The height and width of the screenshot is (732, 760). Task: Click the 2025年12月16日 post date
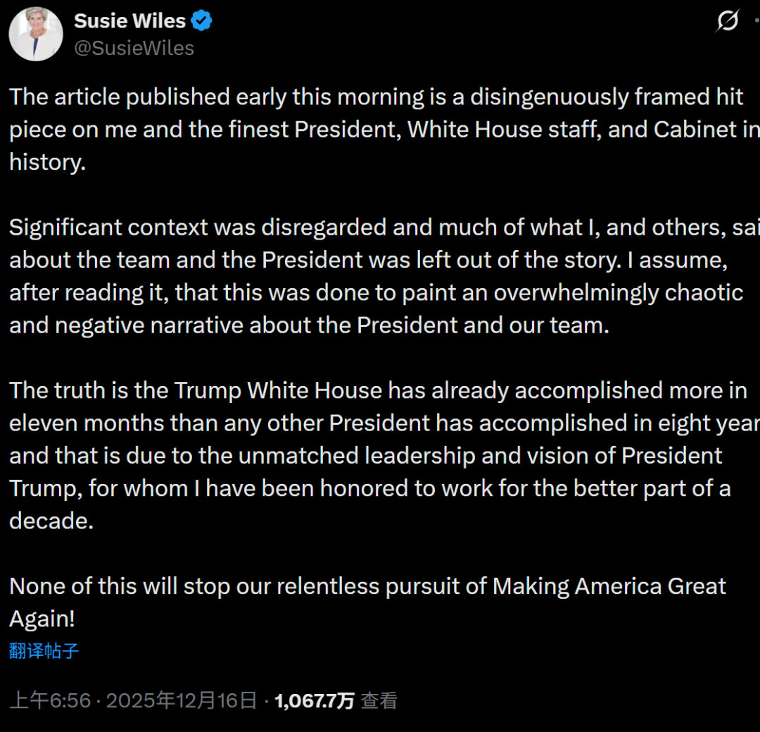click(x=182, y=700)
